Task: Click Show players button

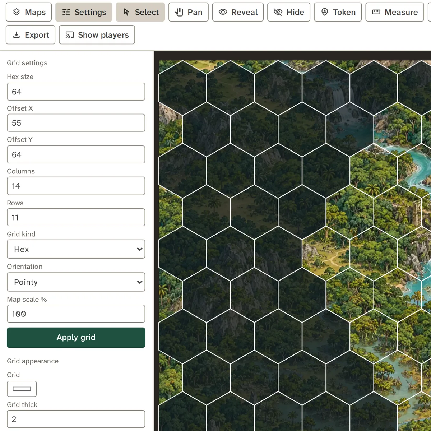Action: (x=97, y=35)
